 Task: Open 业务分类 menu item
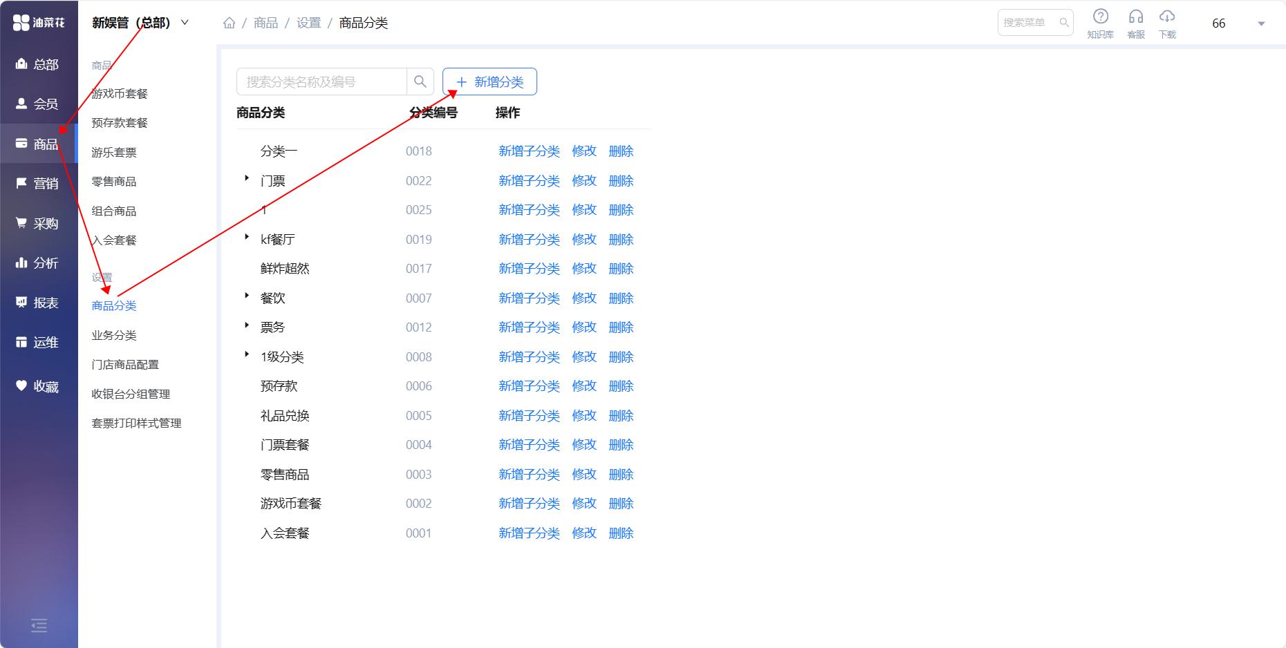(x=114, y=335)
